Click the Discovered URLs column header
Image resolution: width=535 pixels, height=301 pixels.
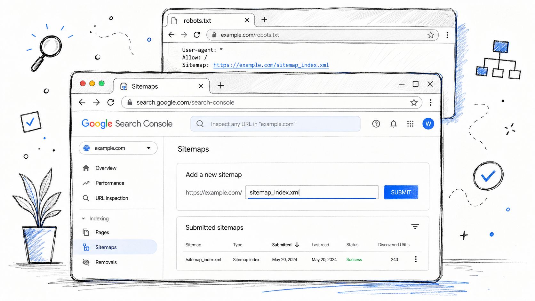[x=394, y=245]
